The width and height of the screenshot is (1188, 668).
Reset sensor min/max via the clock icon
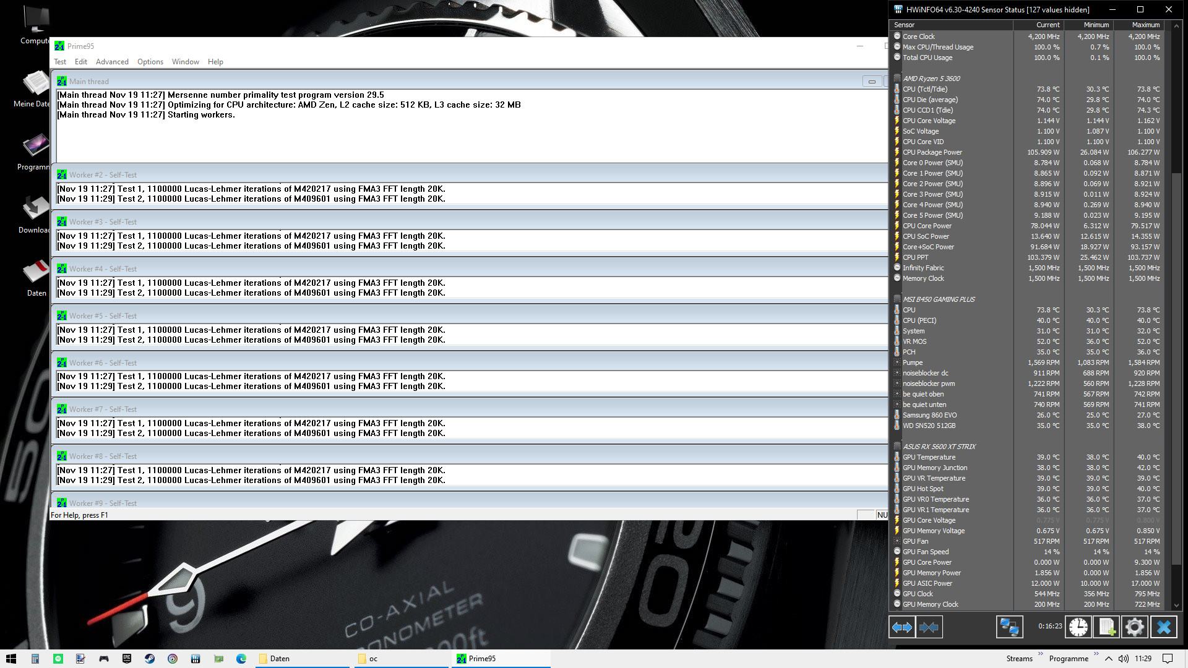1078,627
